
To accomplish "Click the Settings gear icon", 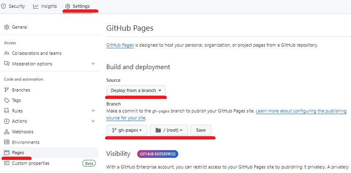I will pyautogui.click(x=68, y=6).
